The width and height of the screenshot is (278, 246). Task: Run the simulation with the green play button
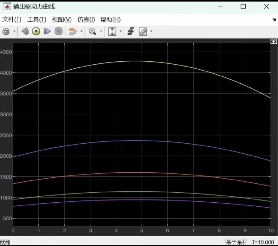[36, 31]
